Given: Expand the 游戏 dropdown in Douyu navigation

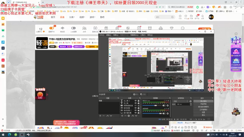Looking at the screenshot, I should (92, 17).
